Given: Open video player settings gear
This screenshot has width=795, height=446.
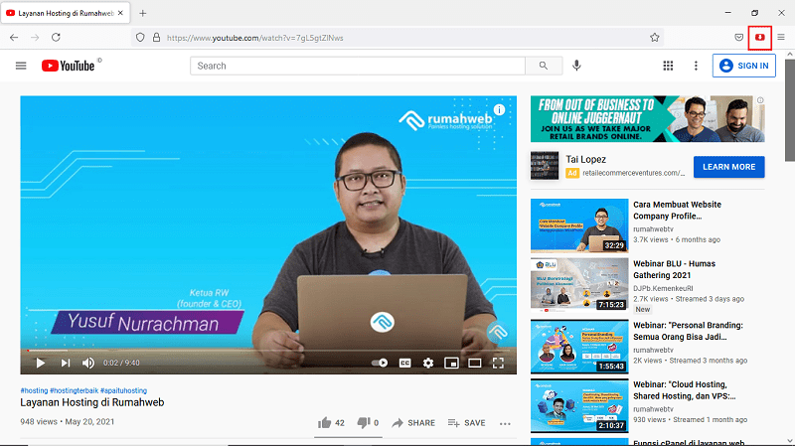Looking at the screenshot, I should coord(428,363).
